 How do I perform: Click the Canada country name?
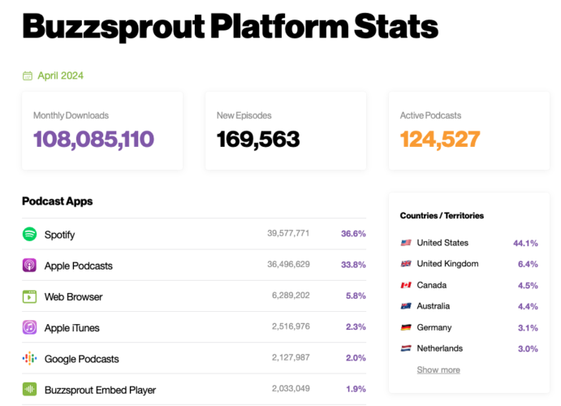click(x=431, y=285)
